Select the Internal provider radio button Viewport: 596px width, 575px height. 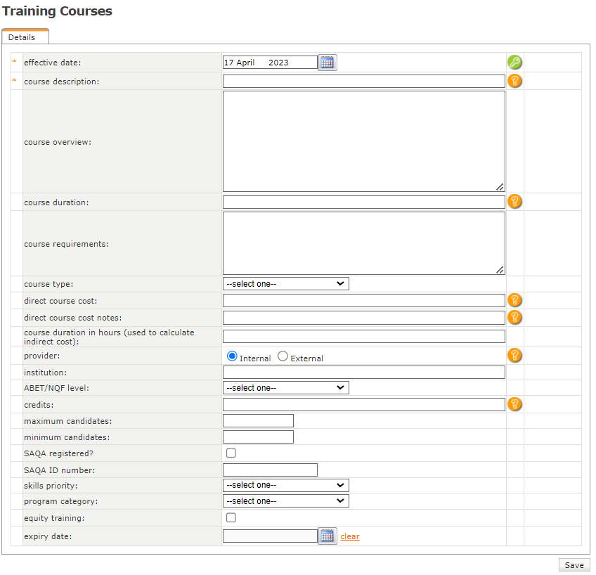point(232,356)
